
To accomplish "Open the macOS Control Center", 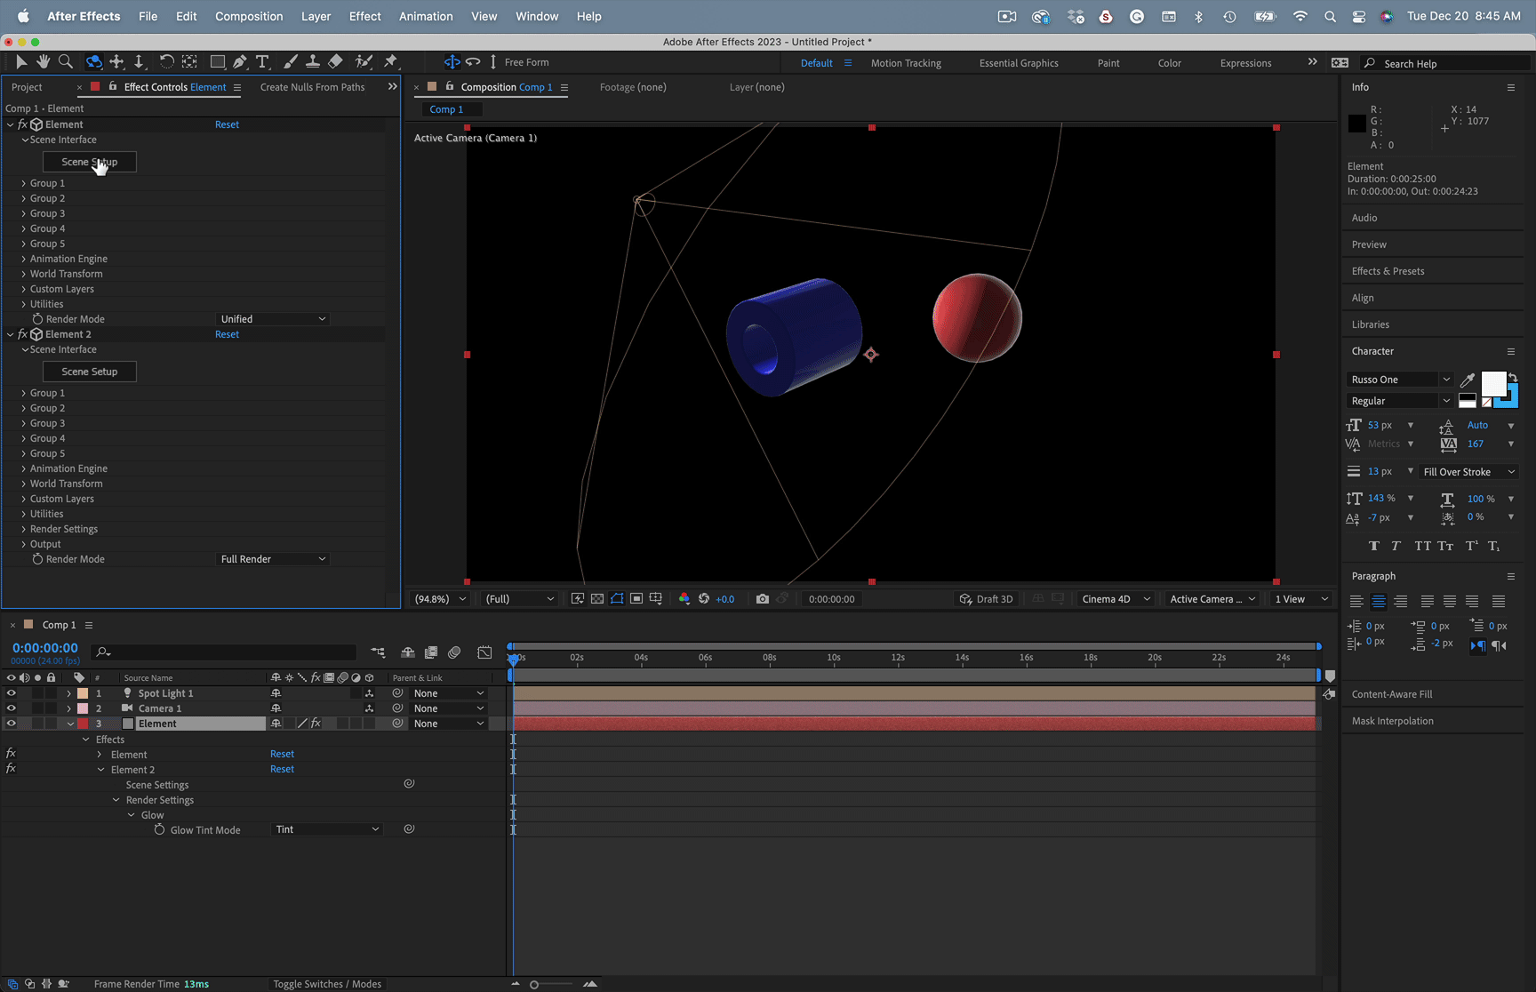I will click(1359, 16).
